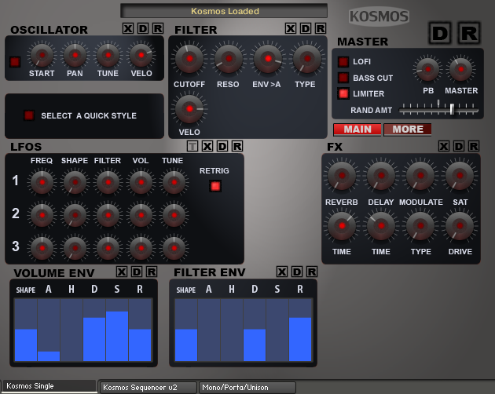This screenshot has width=495, height=394.
Task: Toggle the LFO RETRIG button
Action: [x=215, y=186]
